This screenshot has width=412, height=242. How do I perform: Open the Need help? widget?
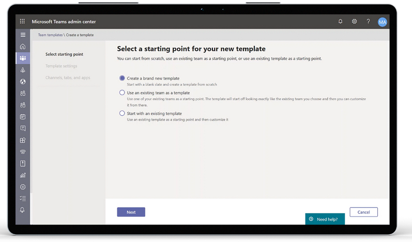tap(325, 219)
